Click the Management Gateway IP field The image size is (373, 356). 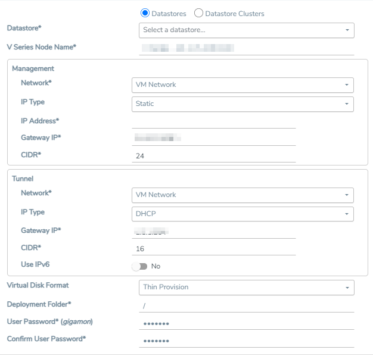tap(214, 138)
